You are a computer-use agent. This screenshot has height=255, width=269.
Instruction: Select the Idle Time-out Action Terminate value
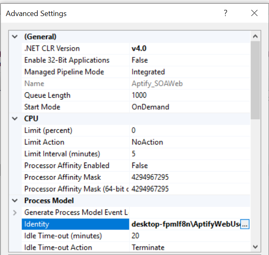coord(148,248)
